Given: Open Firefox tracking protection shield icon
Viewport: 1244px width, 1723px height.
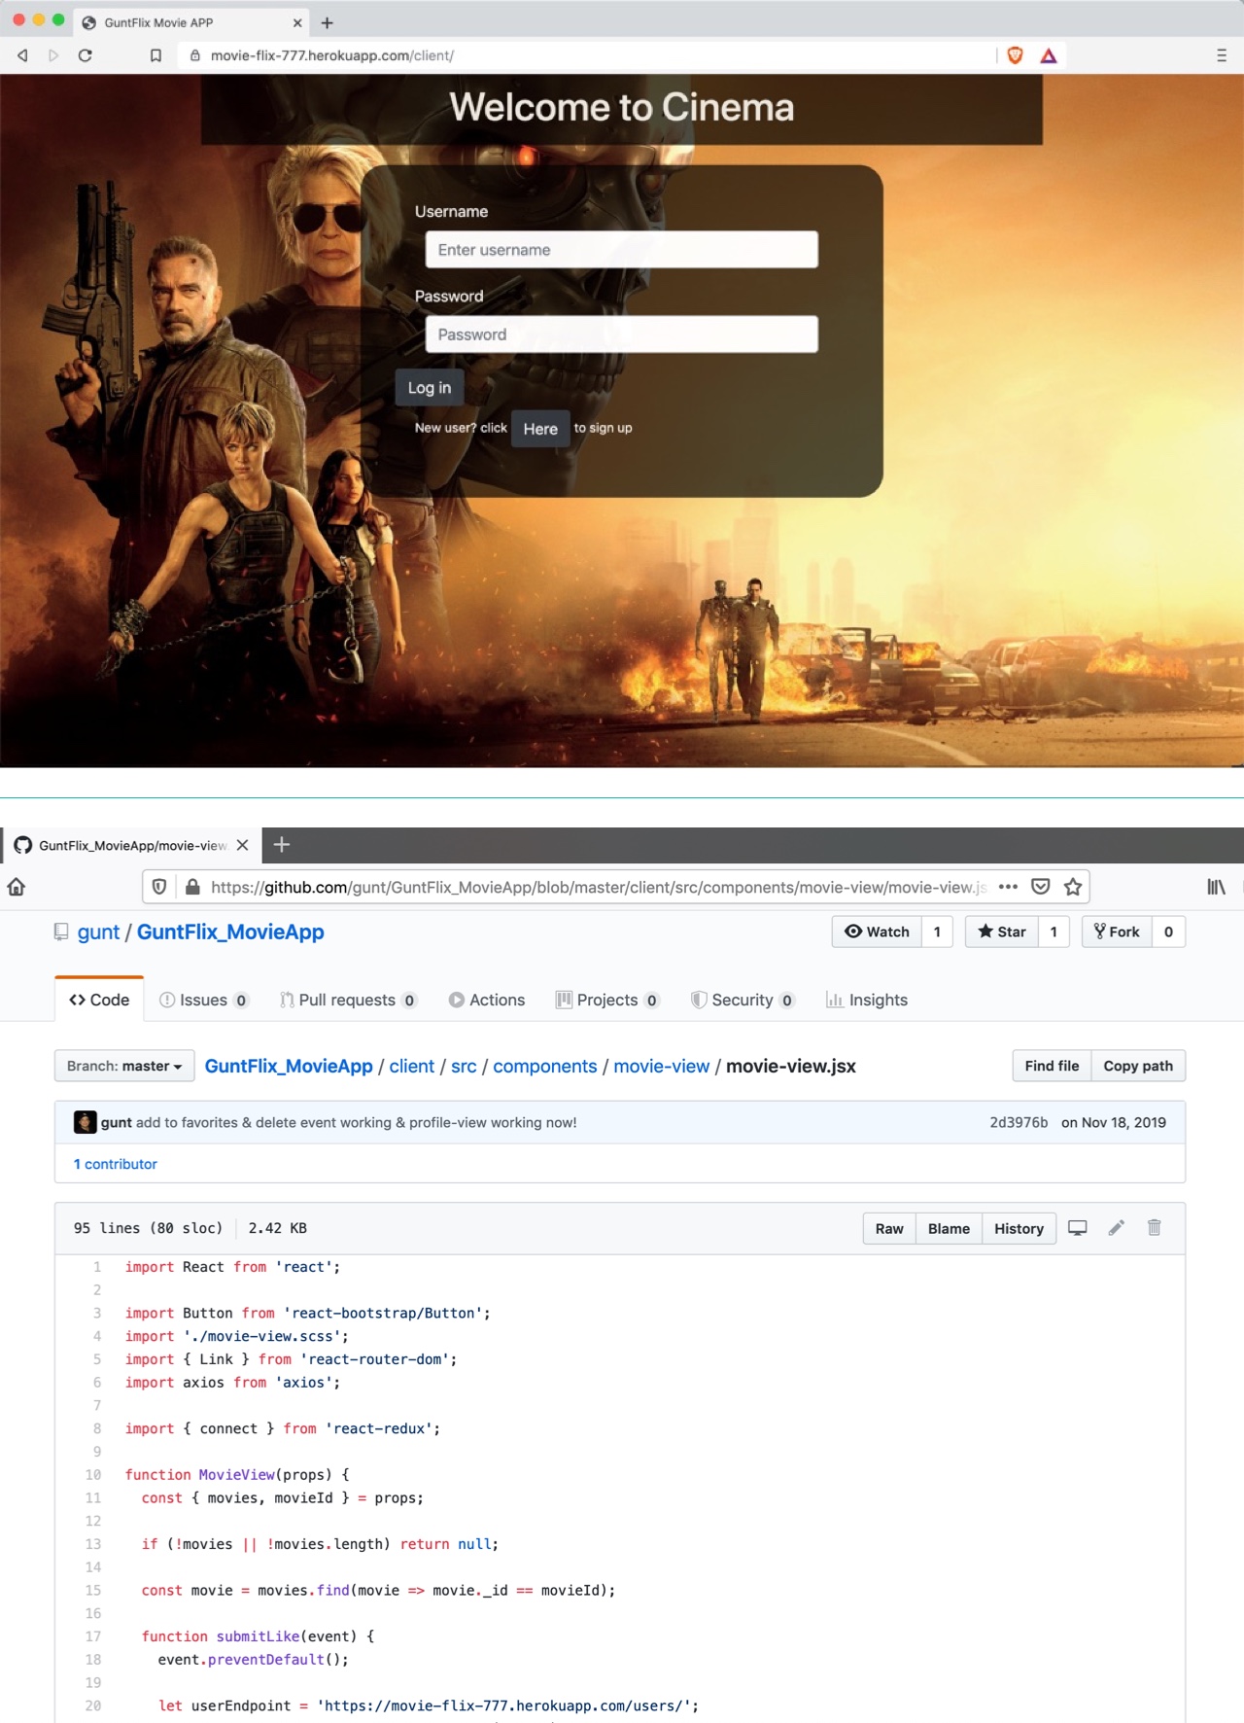Looking at the screenshot, I should 159,887.
